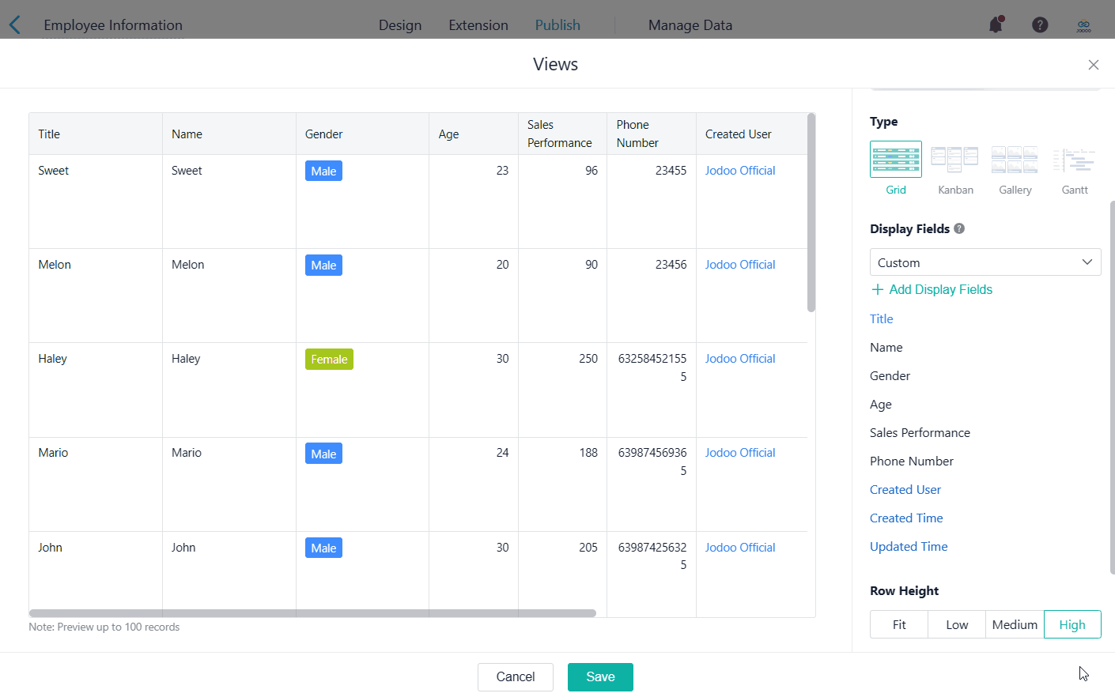
Task: Choose the Kanban view type icon
Action: 954,160
